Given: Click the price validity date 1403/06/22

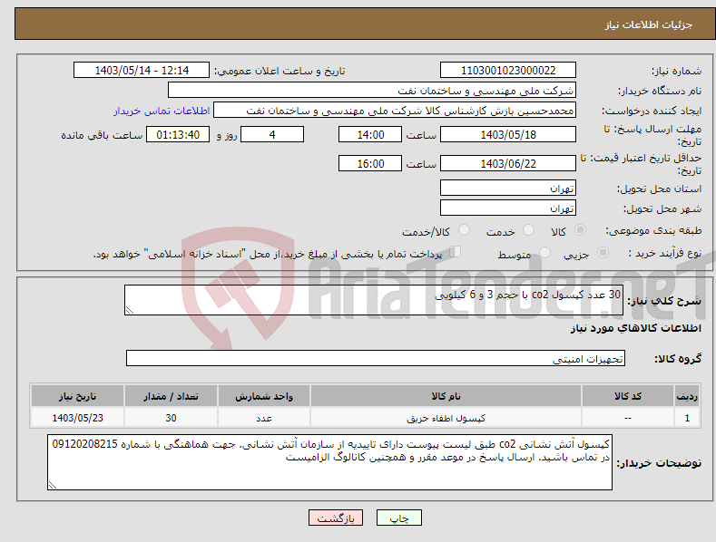Looking at the screenshot, I should click(508, 163).
